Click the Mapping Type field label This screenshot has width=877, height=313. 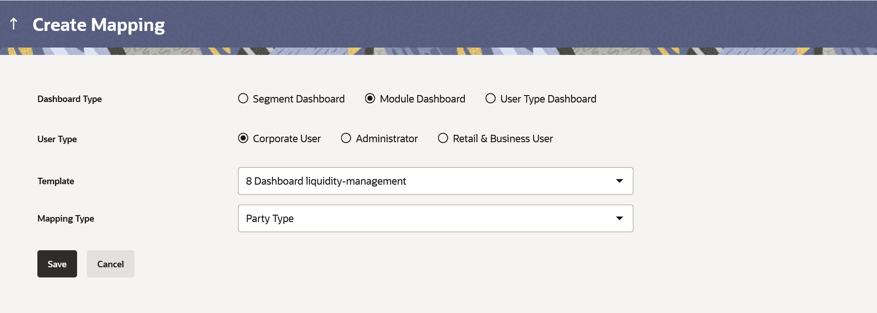(66, 218)
